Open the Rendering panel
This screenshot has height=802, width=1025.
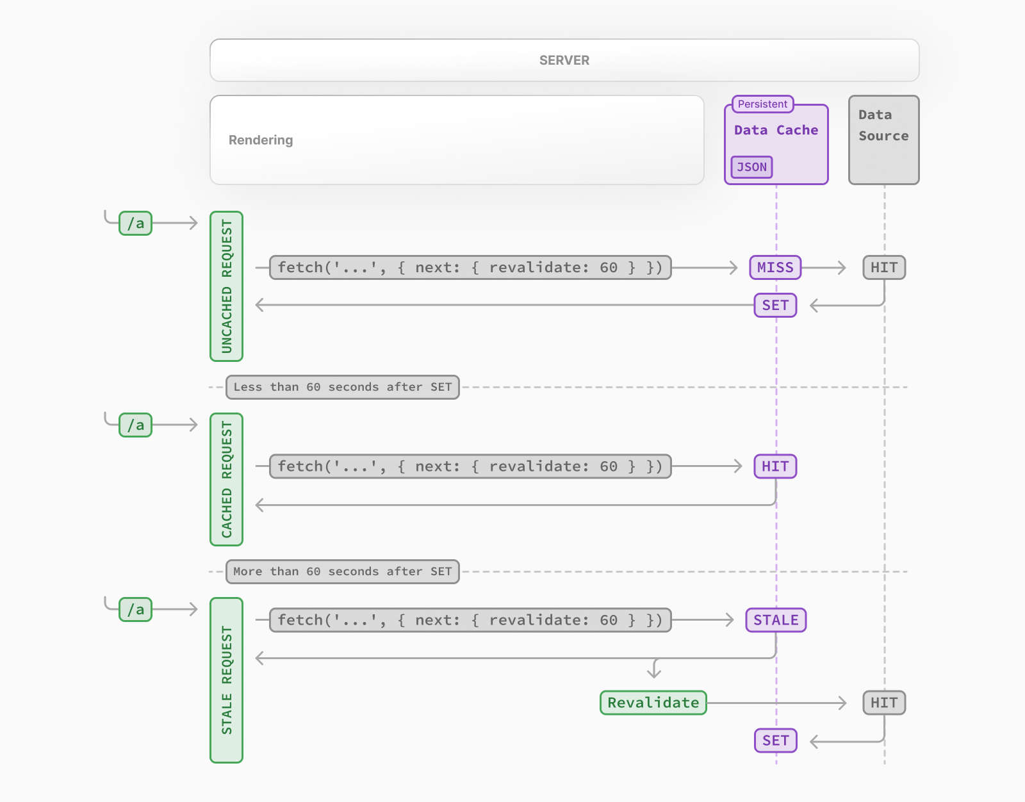tap(456, 140)
